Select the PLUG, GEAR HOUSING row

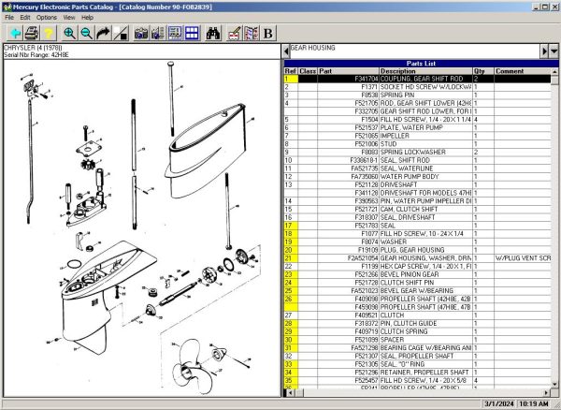pyautogui.click(x=418, y=250)
